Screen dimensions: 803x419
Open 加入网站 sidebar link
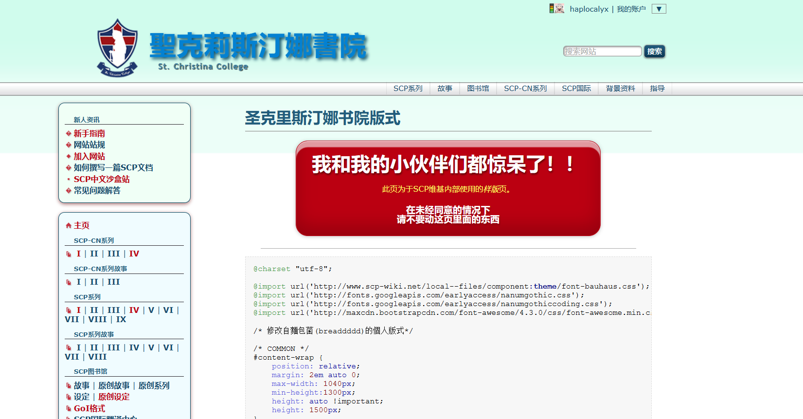pyautogui.click(x=89, y=156)
